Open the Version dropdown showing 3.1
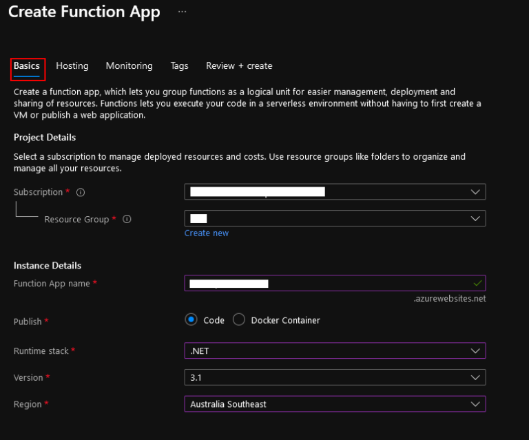Image resolution: width=529 pixels, height=440 pixels. (x=335, y=377)
